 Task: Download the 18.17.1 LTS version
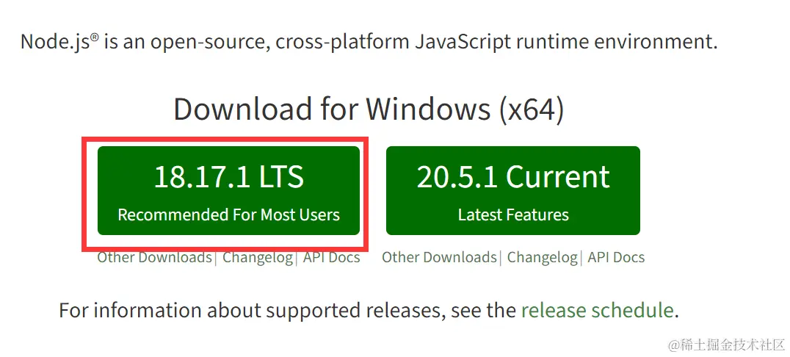(229, 190)
